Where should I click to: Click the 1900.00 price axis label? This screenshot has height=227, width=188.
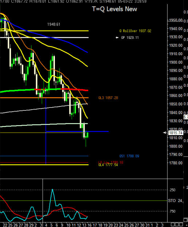(x=176, y=62)
